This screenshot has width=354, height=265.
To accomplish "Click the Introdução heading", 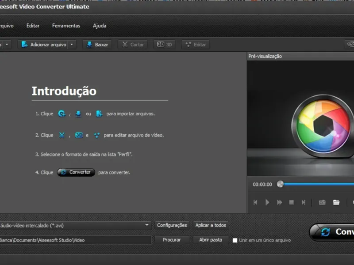I will click(x=64, y=91).
